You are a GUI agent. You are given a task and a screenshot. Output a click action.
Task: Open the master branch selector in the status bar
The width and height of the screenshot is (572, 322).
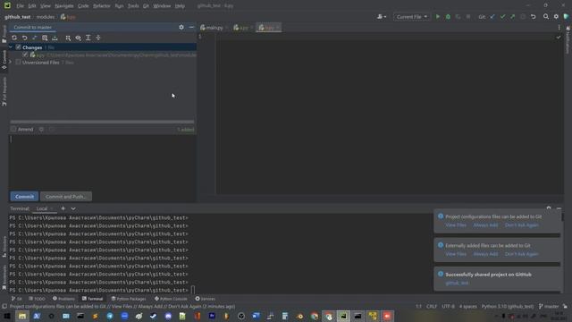click(x=549, y=306)
